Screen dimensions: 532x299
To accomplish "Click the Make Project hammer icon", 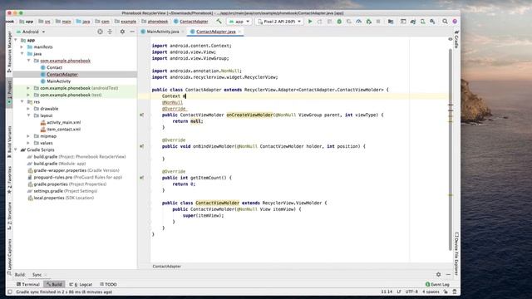I will [219, 22].
